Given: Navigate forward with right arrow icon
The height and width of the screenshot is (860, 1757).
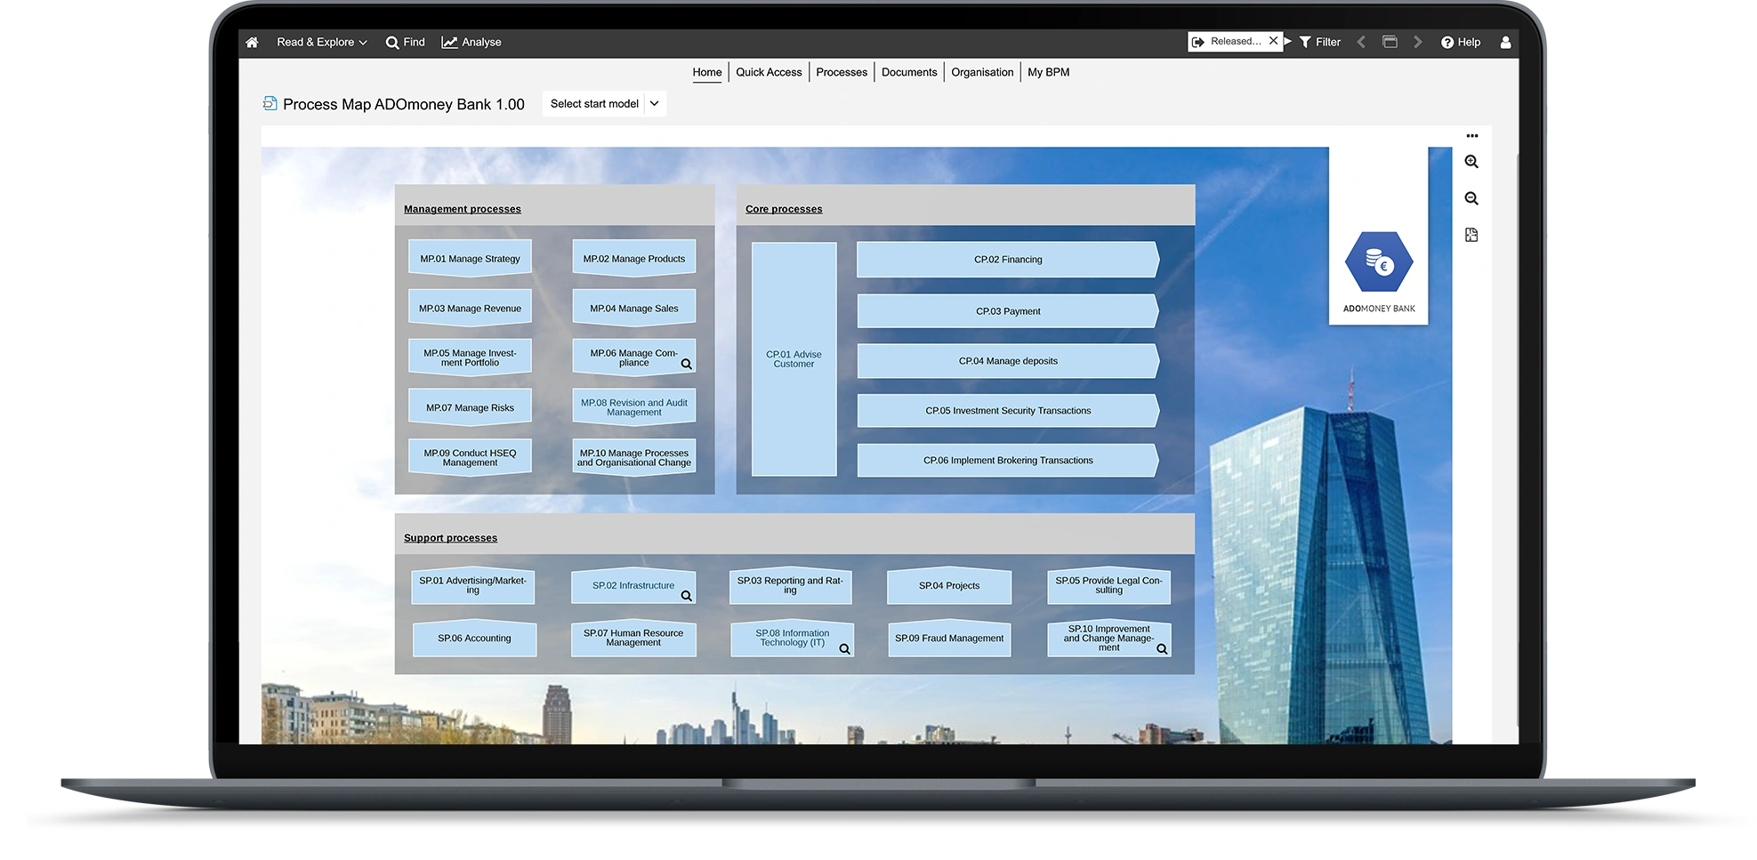Looking at the screenshot, I should click(1418, 42).
